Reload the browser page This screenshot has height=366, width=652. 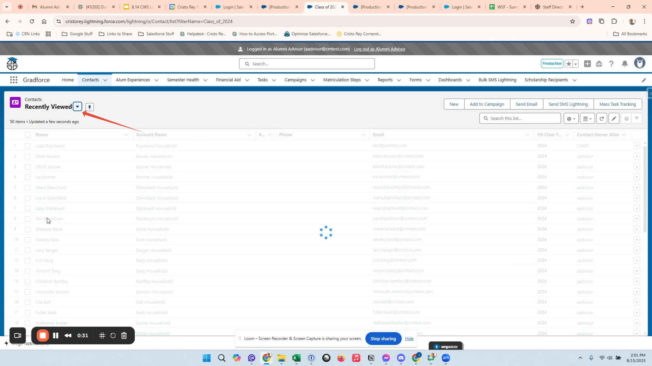click(32, 21)
